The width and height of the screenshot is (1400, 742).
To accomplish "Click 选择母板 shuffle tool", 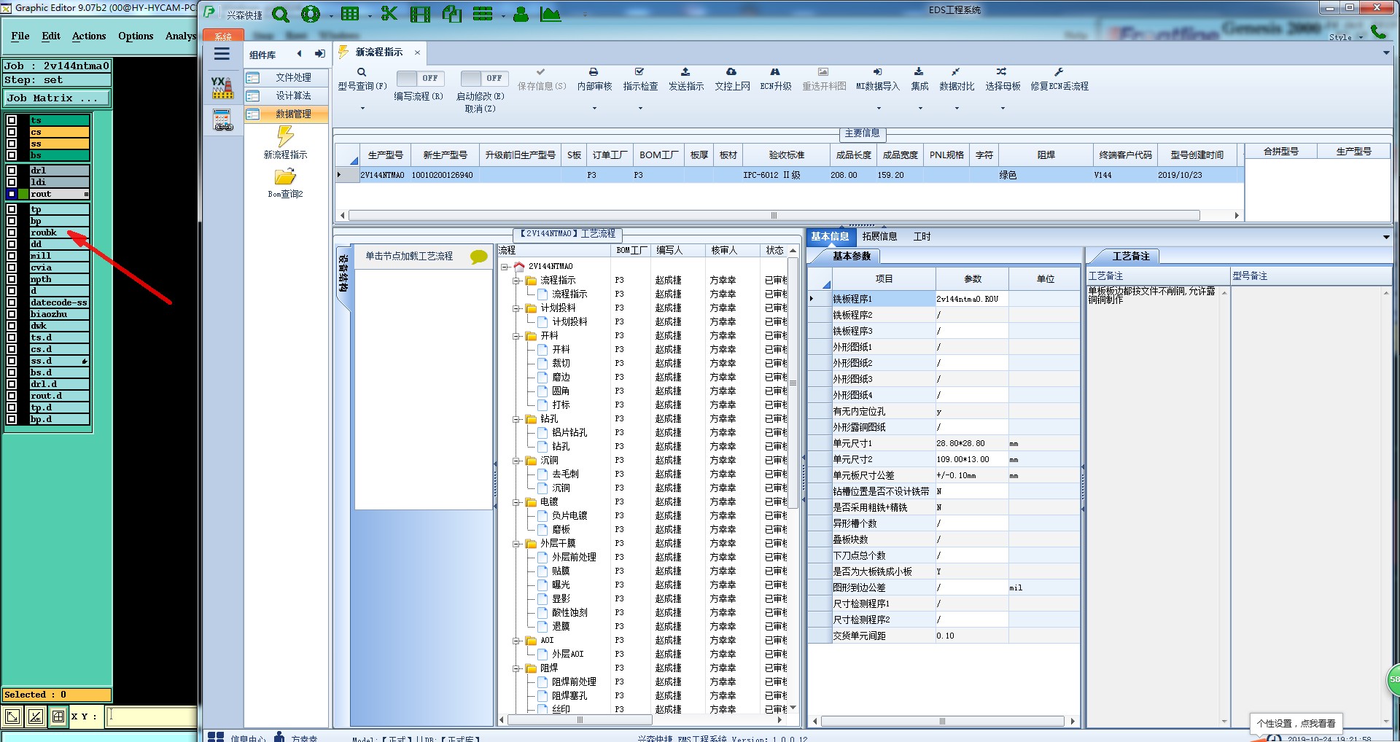I will coord(1003,79).
